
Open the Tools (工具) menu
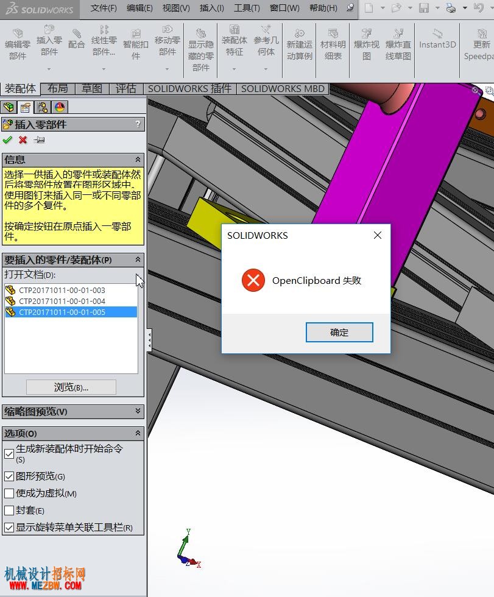pos(247,8)
